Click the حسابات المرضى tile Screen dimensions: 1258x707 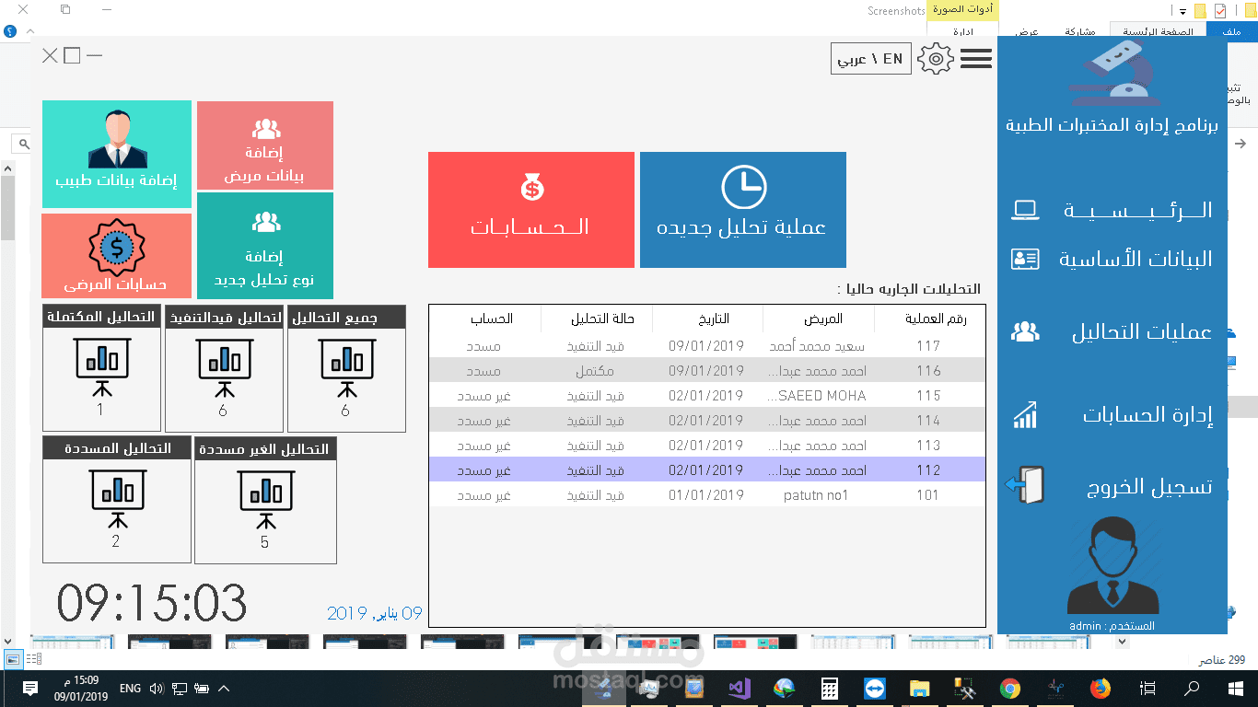tap(116, 255)
